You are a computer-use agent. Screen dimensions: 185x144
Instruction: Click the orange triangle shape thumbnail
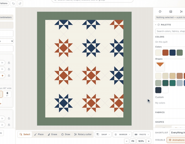[160, 67]
